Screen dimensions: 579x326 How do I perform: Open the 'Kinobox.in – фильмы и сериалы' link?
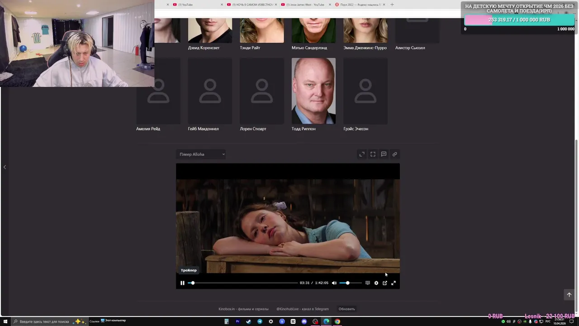click(x=243, y=309)
